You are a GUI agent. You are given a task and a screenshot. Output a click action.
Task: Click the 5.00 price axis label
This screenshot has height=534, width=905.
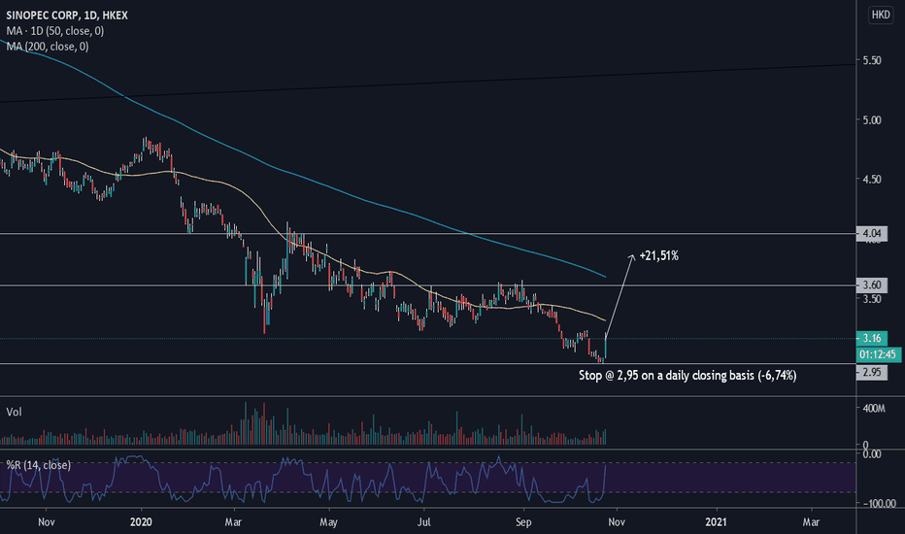(872, 120)
